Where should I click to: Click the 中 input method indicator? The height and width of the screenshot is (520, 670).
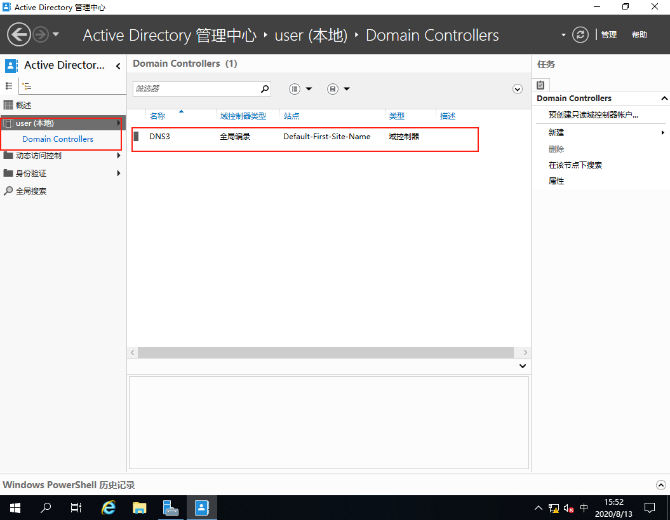coord(584,508)
